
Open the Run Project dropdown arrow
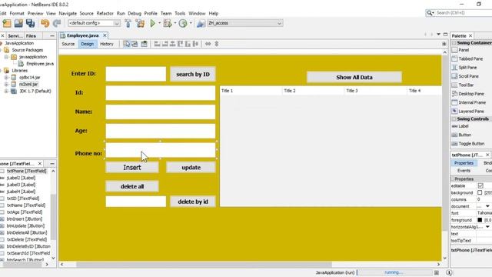point(159,23)
